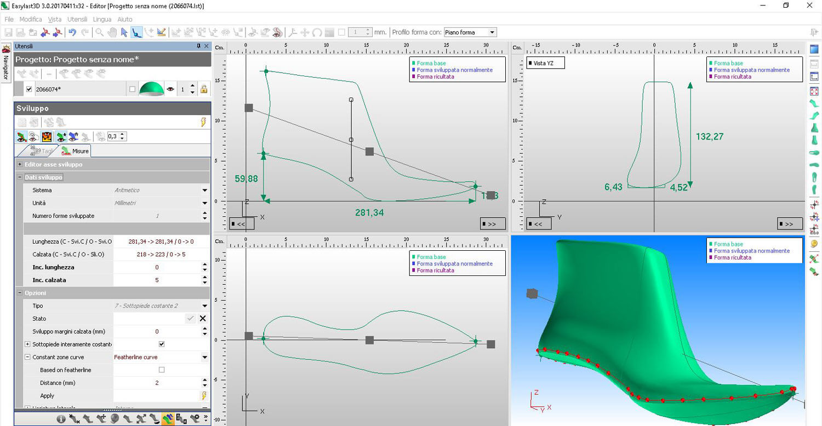The height and width of the screenshot is (426, 822).
Task: Click the hand pan tool in the main toolbar
Action: (112, 32)
